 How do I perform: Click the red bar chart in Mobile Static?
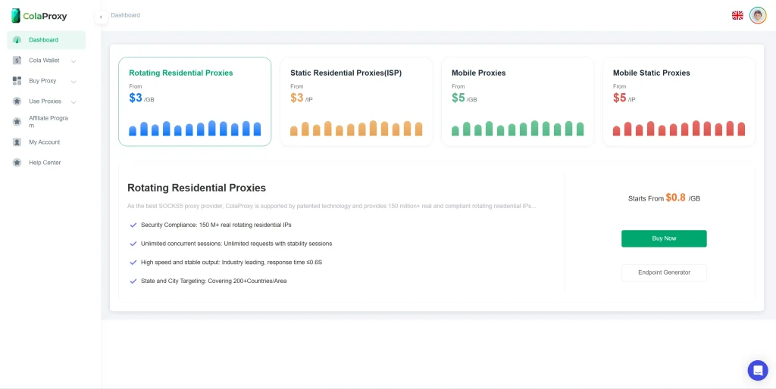coord(679,128)
